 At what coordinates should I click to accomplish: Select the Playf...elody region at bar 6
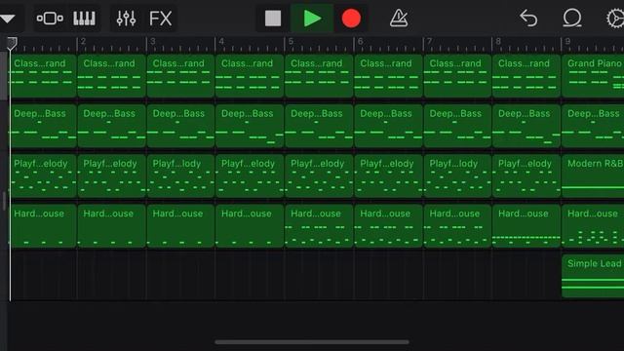[388, 176]
